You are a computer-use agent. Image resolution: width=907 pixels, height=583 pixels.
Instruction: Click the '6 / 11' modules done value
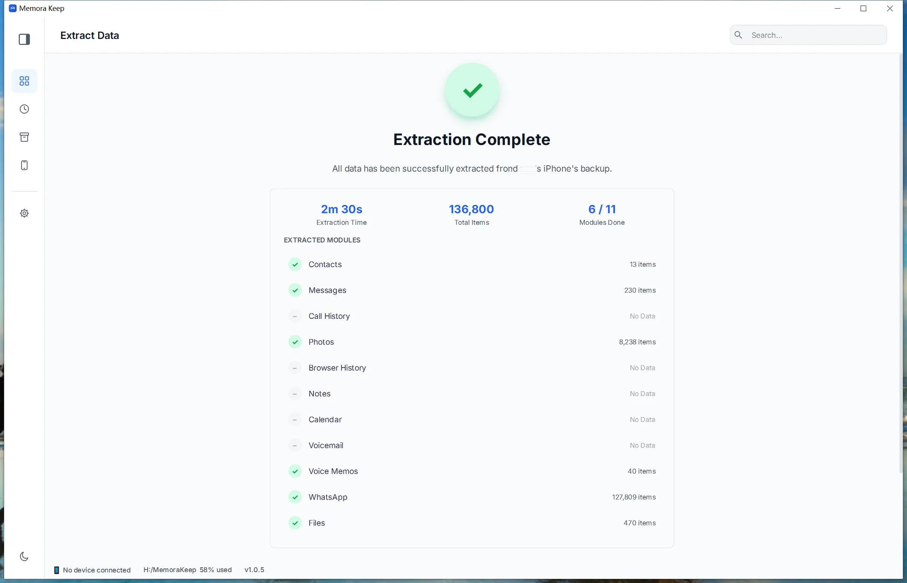pyautogui.click(x=602, y=209)
